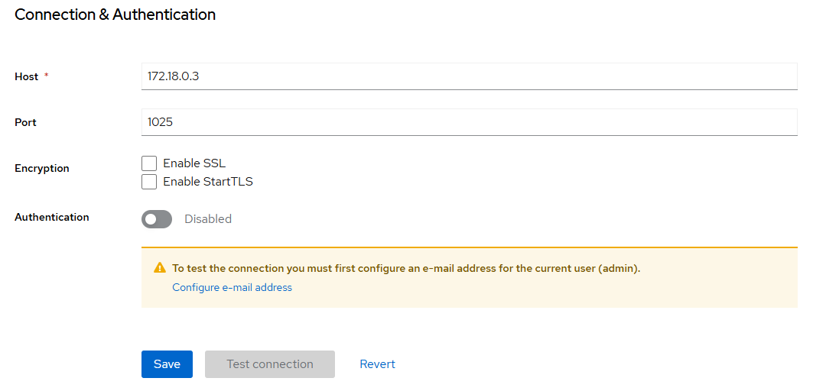839x391 pixels.
Task: Click the Authentication row label
Action: coord(52,218)
